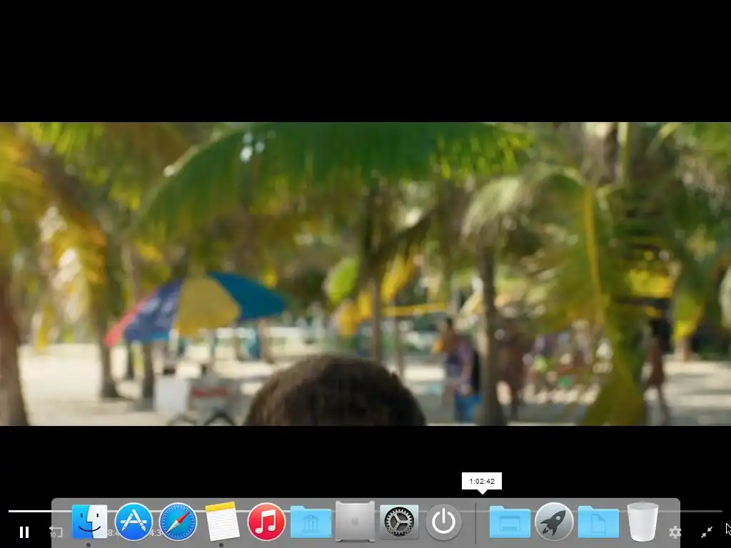731x548 pixels.
Task: Pause the video playback
Action: tap(24, 532)
